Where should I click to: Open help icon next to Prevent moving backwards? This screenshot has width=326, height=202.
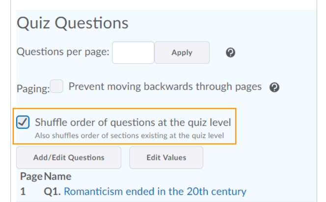[274, 87]
